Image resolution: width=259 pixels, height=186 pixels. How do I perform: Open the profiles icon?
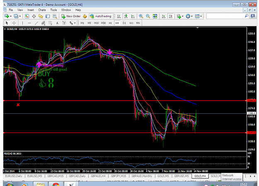[16, 16]
